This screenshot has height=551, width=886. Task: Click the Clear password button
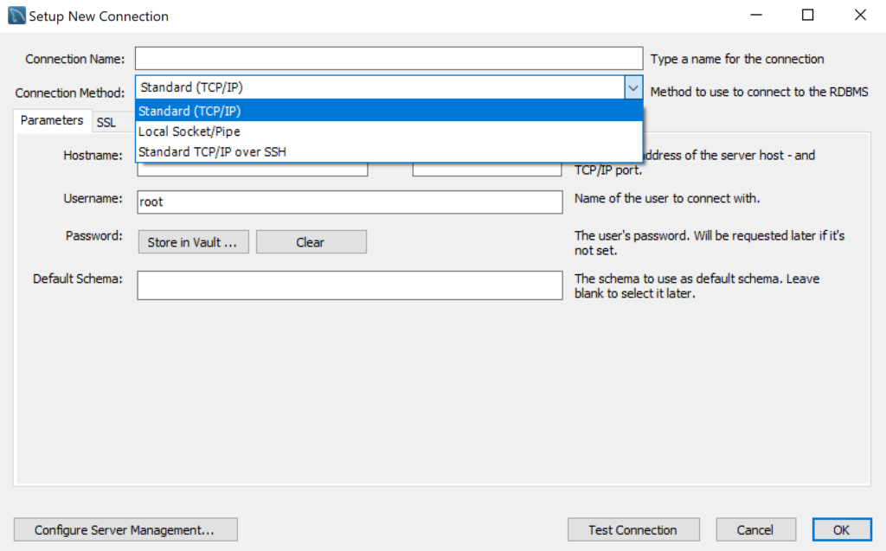pyautogui.click(x=311, y=242)
